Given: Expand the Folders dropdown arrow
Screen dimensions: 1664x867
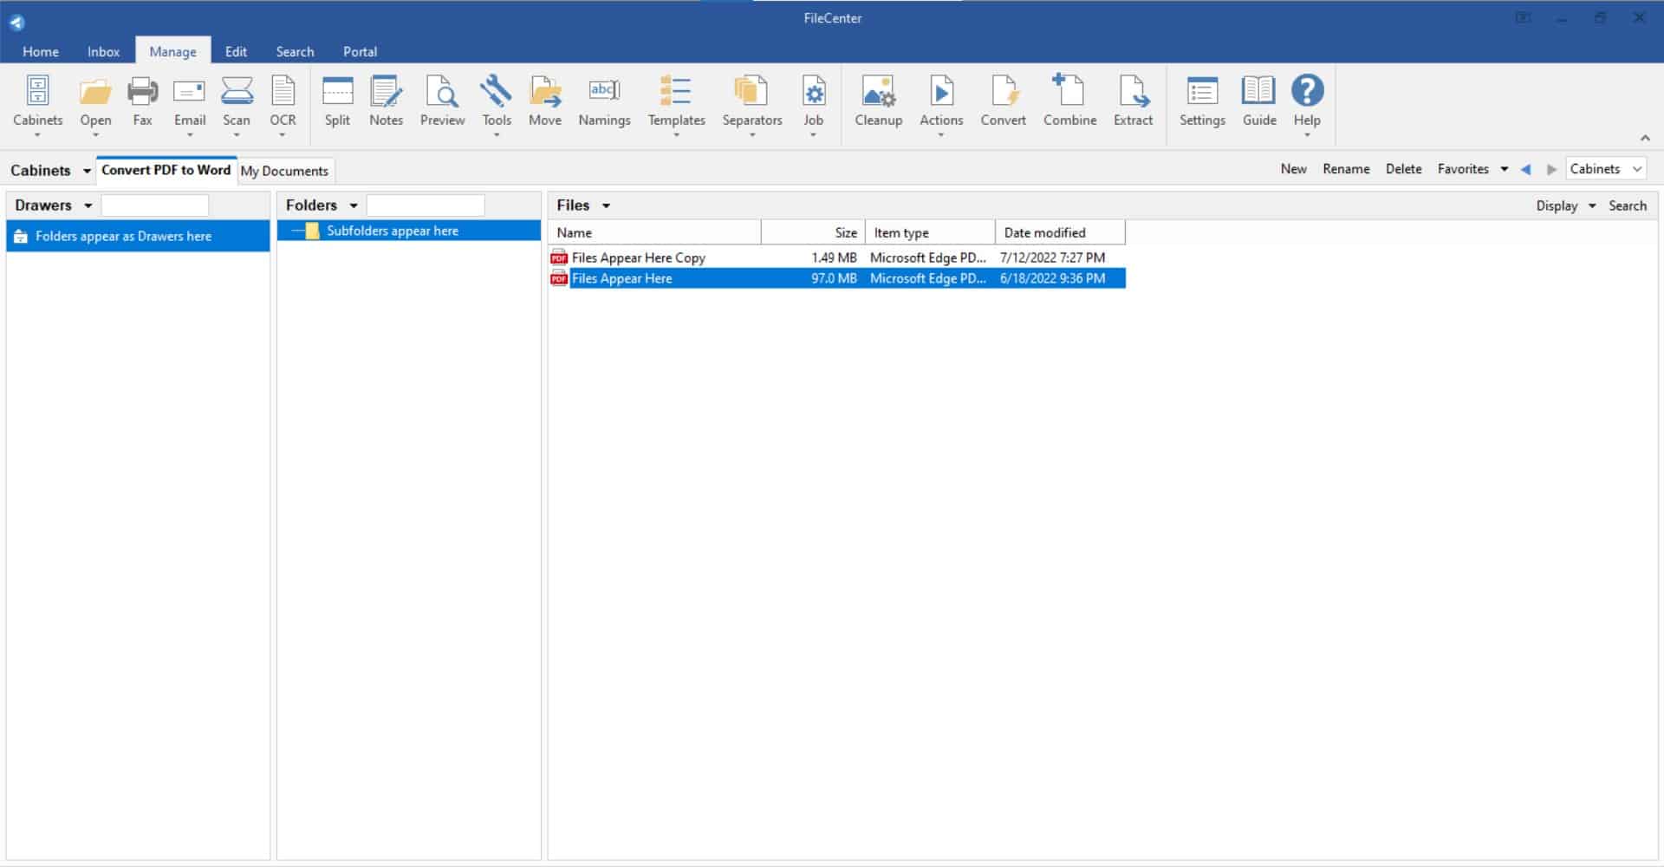Looking at the screenshot, I should [353, 205].
